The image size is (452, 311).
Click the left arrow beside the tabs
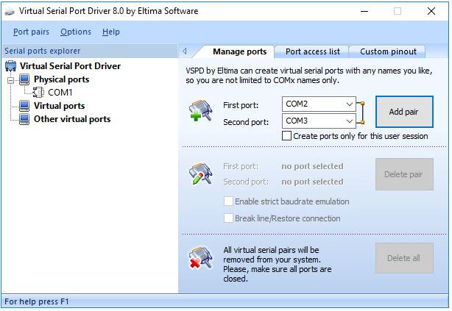(185, 51)
